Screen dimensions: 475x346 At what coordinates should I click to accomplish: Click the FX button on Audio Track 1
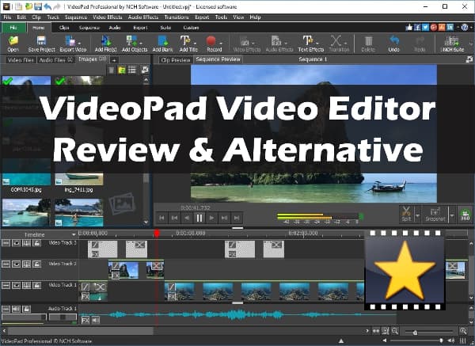coord(85,320)
